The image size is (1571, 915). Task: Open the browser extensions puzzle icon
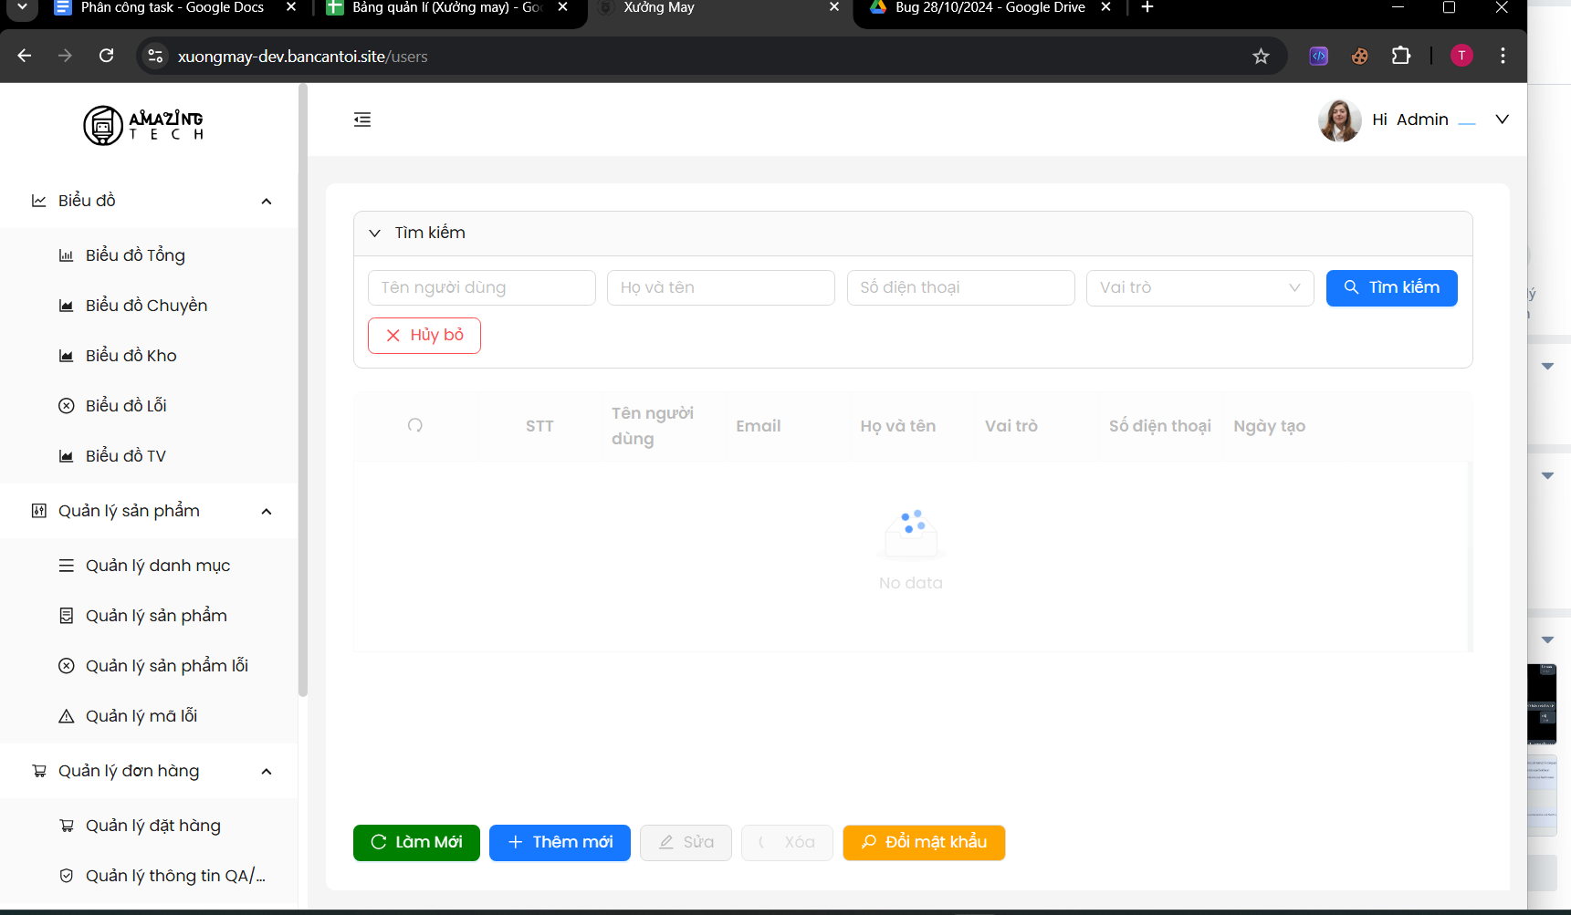[x=1400, y=57]
